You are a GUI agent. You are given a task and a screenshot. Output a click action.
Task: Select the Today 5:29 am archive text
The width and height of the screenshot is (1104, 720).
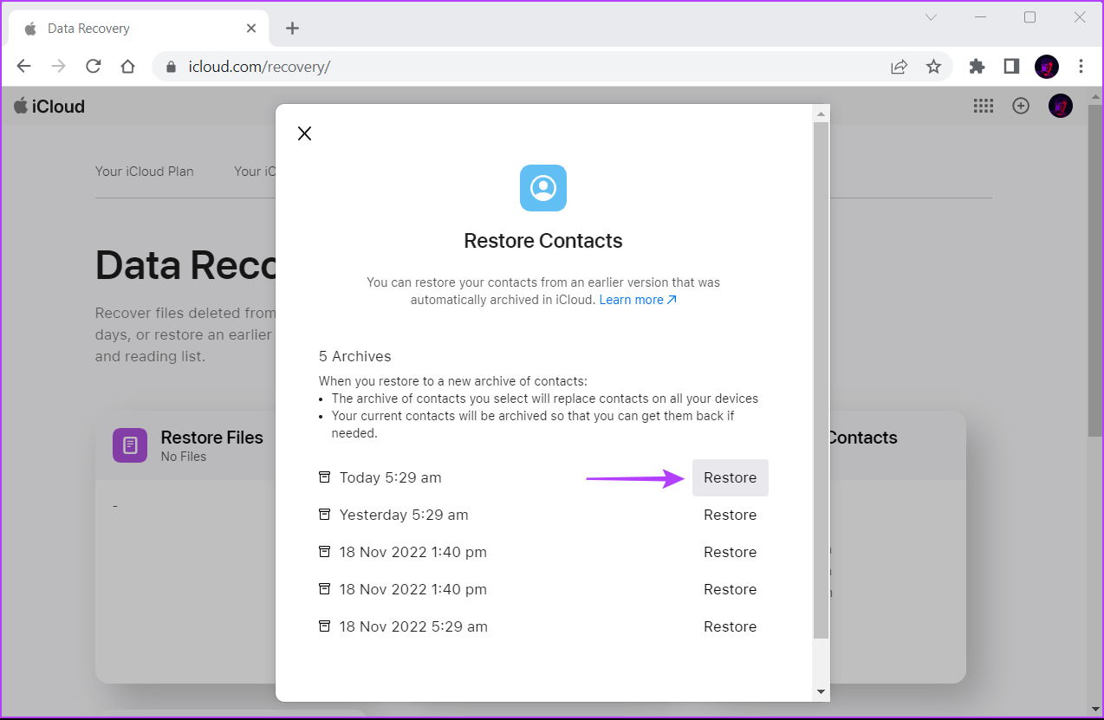point(391,477)
